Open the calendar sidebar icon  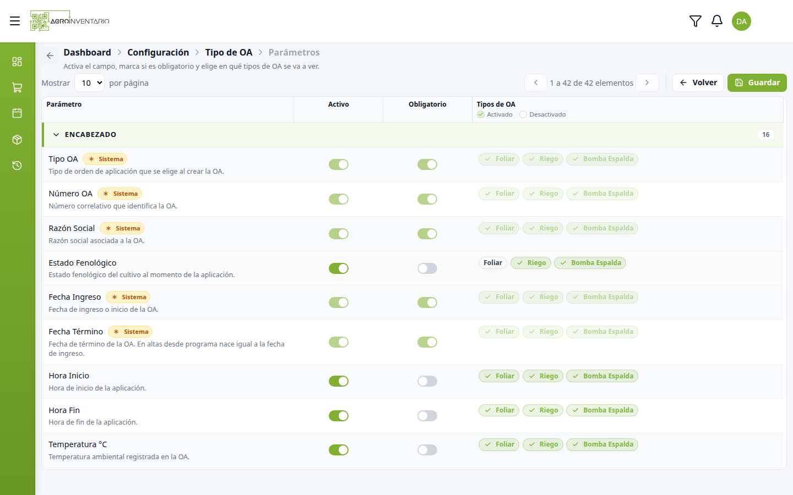17,113
